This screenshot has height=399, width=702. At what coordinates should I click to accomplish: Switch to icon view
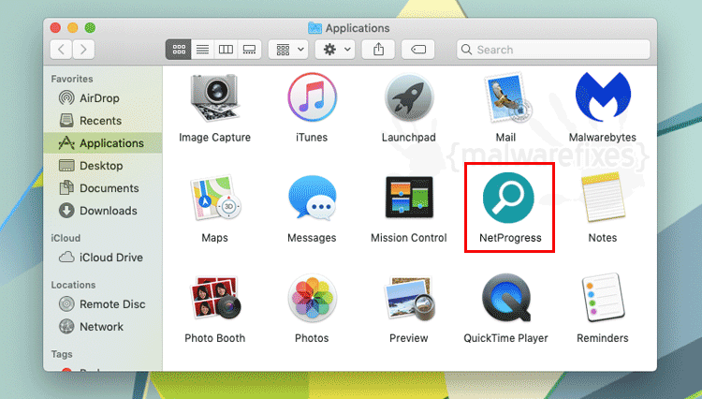[x=179, y=50]
